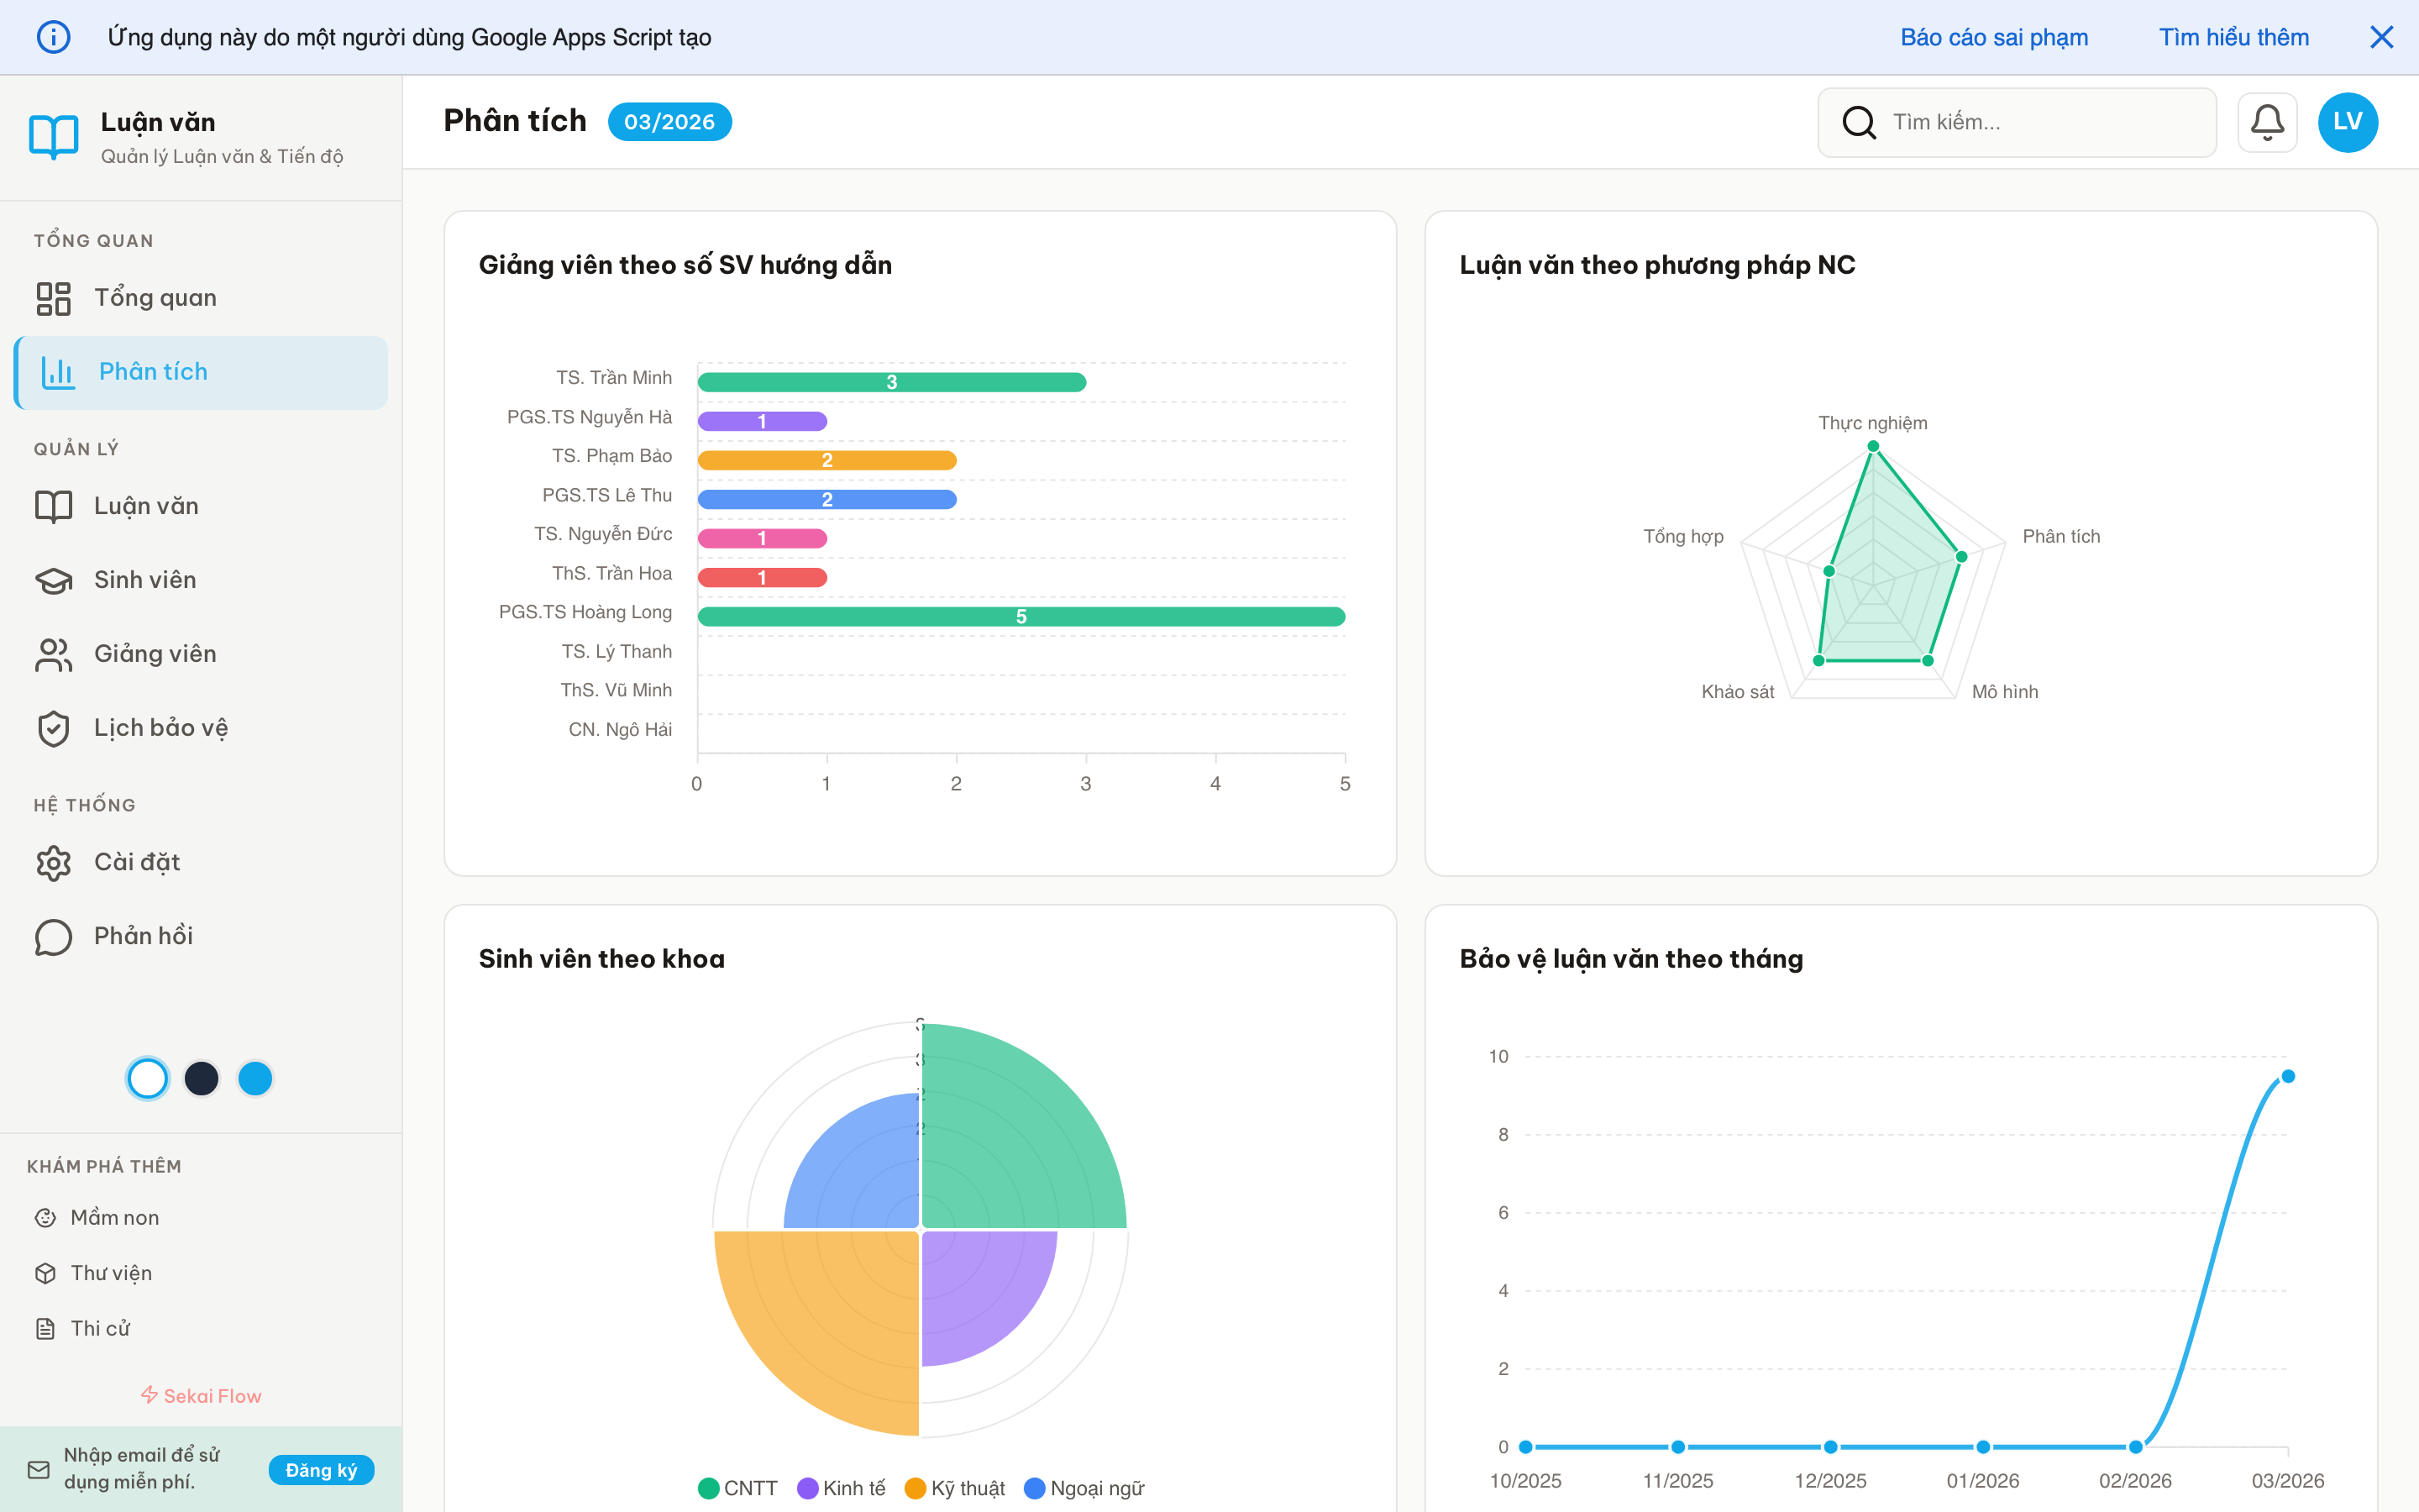Select the dark navy theme swatch

202,1078
